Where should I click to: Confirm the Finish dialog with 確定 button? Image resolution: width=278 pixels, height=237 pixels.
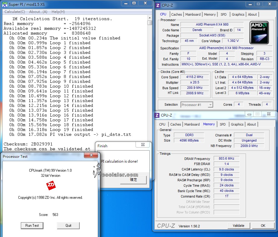click(133, 180)
